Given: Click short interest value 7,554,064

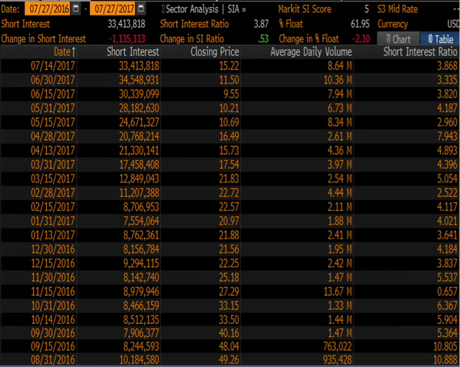Looking at the screenshot, I should [141, 221].
